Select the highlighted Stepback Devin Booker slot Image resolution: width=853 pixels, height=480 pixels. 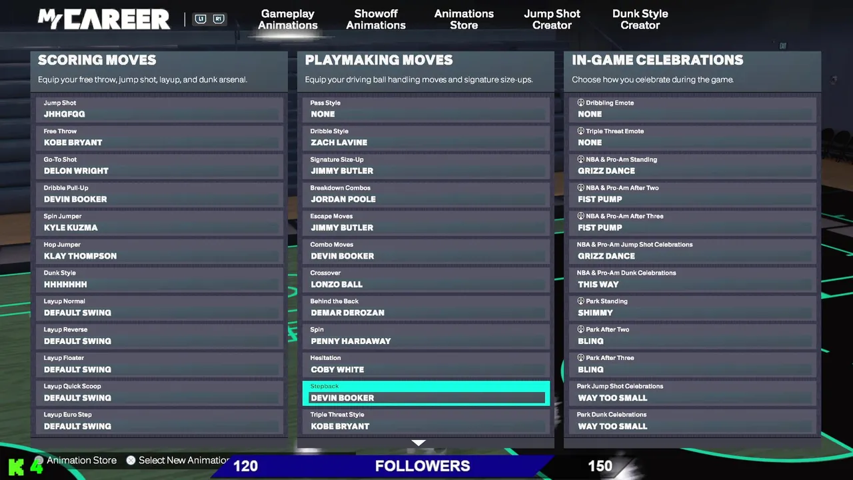(x=426, y=393)
